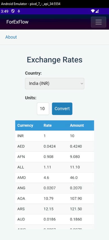This screenshot has height=240, width=109.
Task: Open the hamburger navigation menu
Action: click(99, 22)
